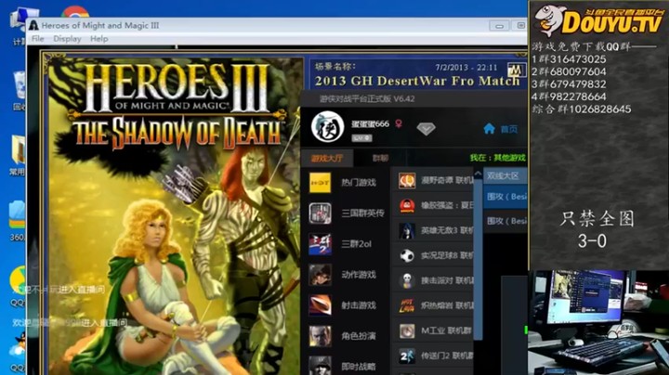669x375 pixels.
Task: Click the 英雄无敌3 game icon
Action: (407, 230)
